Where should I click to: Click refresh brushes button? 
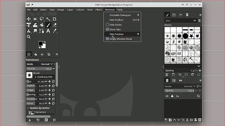(193, 75)
